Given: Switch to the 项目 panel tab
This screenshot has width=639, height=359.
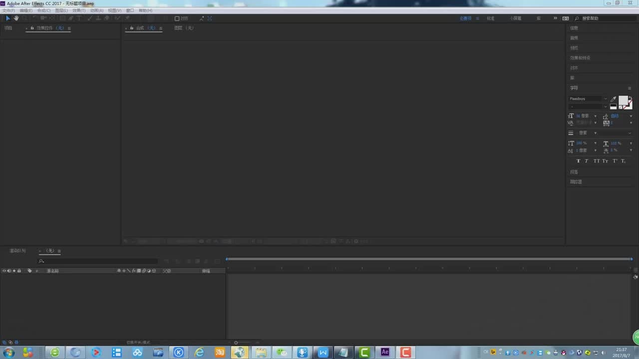Looking at the screenshot, I should pos(8,28).
